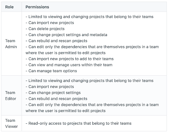
Task: Select the Team Viewer role cell
Action: coord(11,123)
